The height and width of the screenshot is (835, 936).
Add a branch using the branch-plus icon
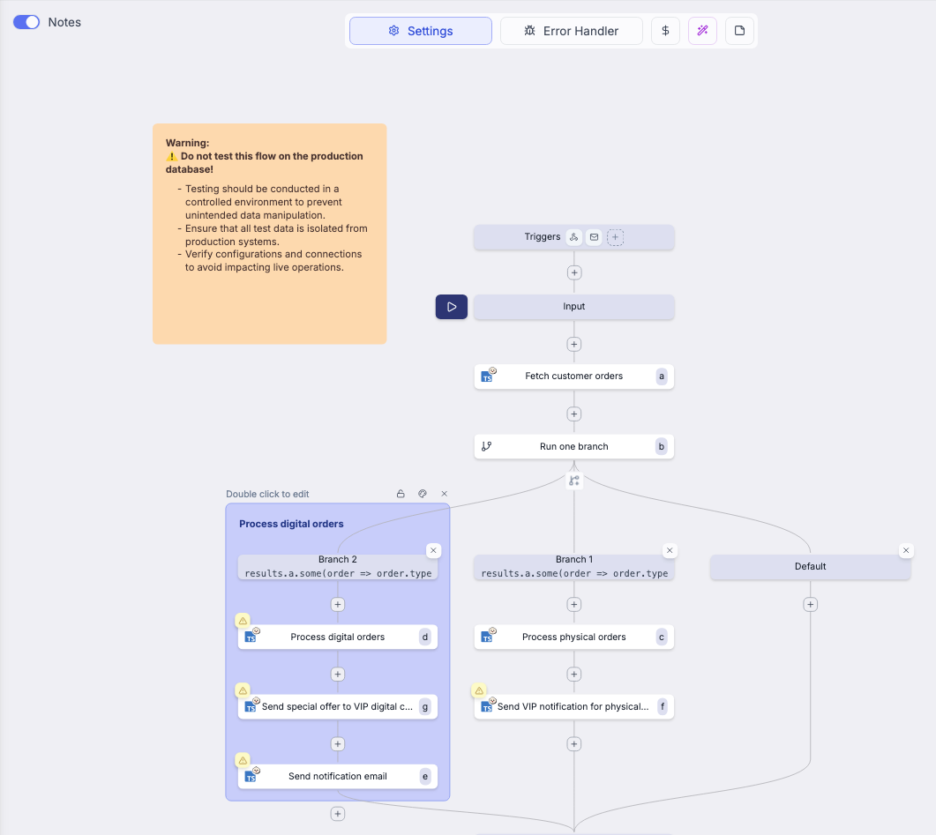tap(574, 481)
